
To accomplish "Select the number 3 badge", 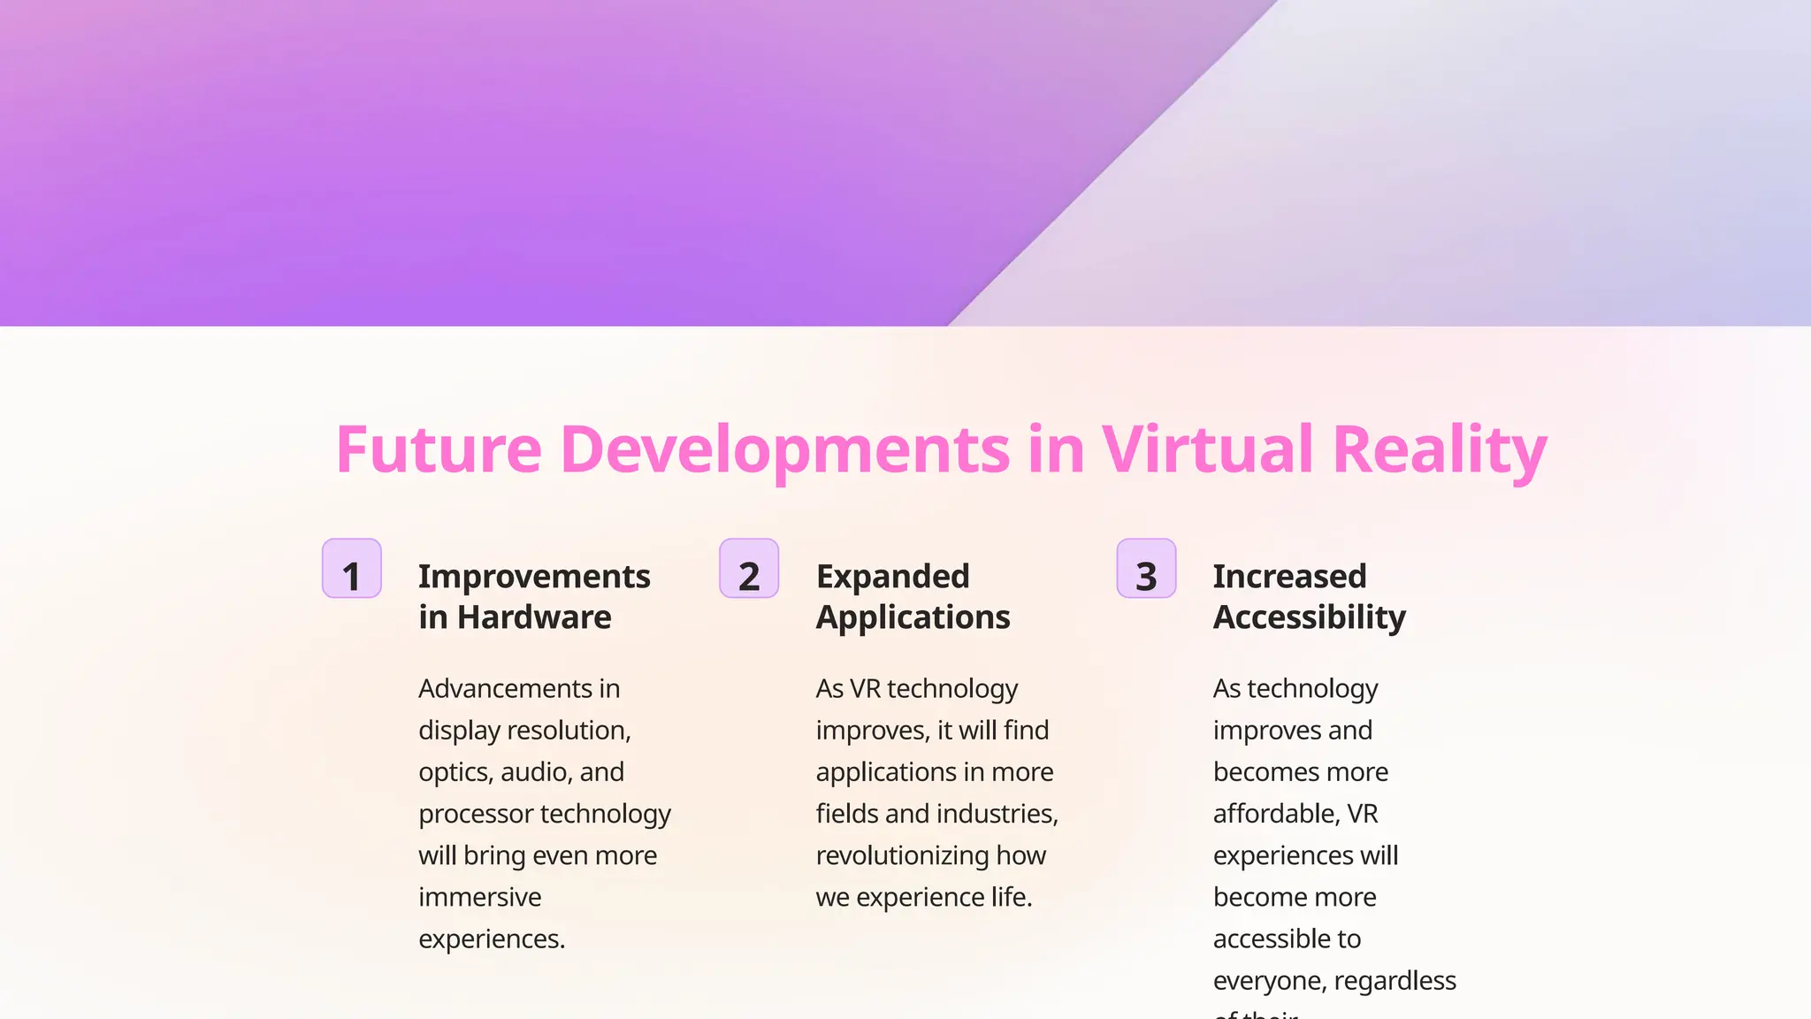I will (1146, 568).
